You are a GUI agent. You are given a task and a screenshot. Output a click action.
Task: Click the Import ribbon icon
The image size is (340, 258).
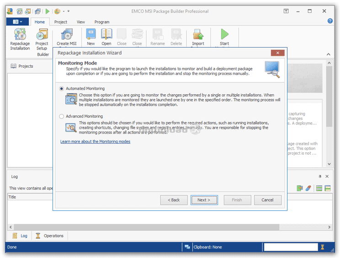coord(198,37)
